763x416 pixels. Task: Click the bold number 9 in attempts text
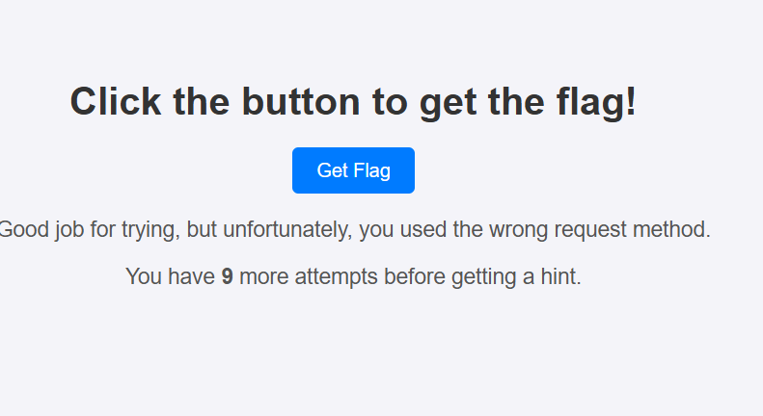pyautogui.click(x=228, y=276)
